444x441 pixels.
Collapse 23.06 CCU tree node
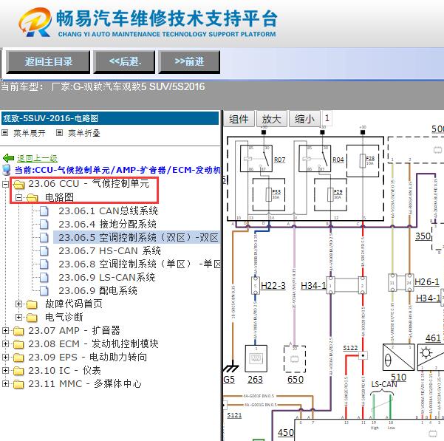[5, 184]
